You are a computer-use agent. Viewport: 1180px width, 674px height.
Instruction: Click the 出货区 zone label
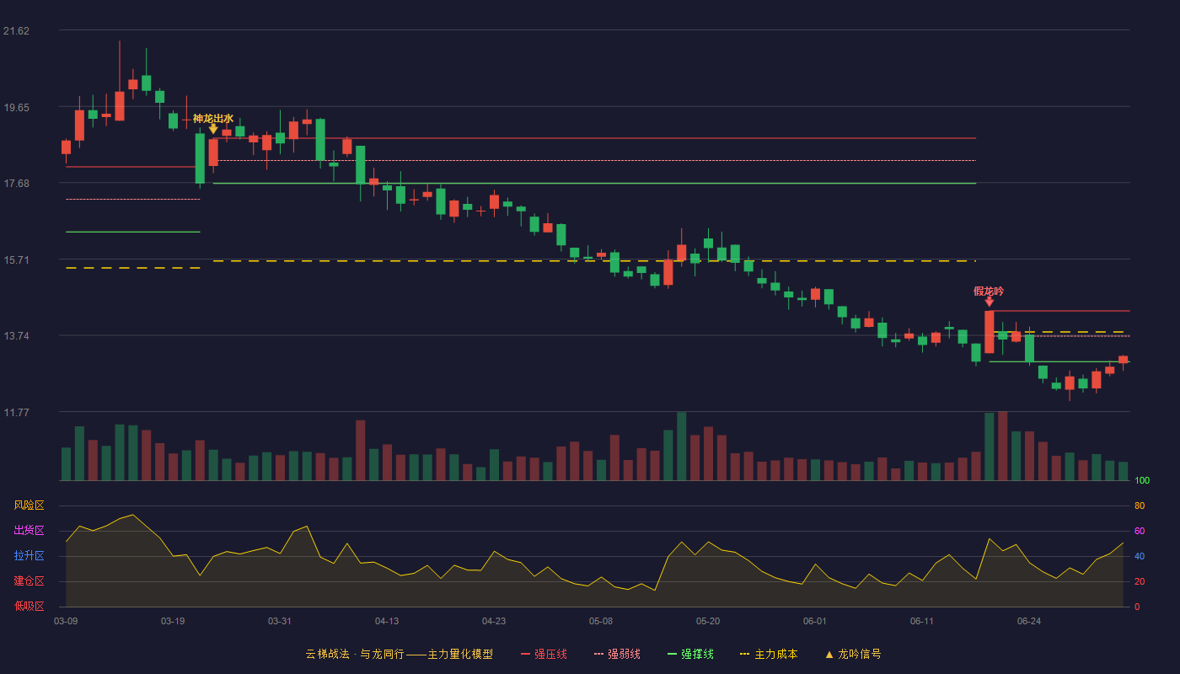[x=29, y=531]
